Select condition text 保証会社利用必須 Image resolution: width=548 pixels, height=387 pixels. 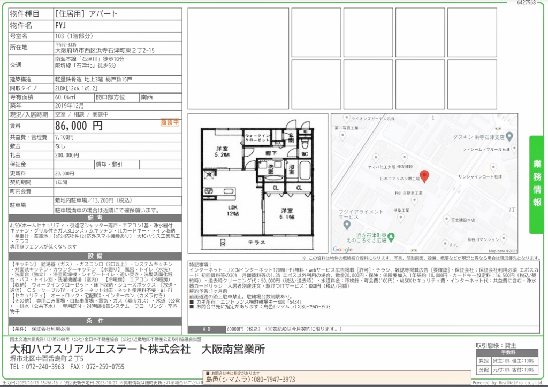[51, 329]
